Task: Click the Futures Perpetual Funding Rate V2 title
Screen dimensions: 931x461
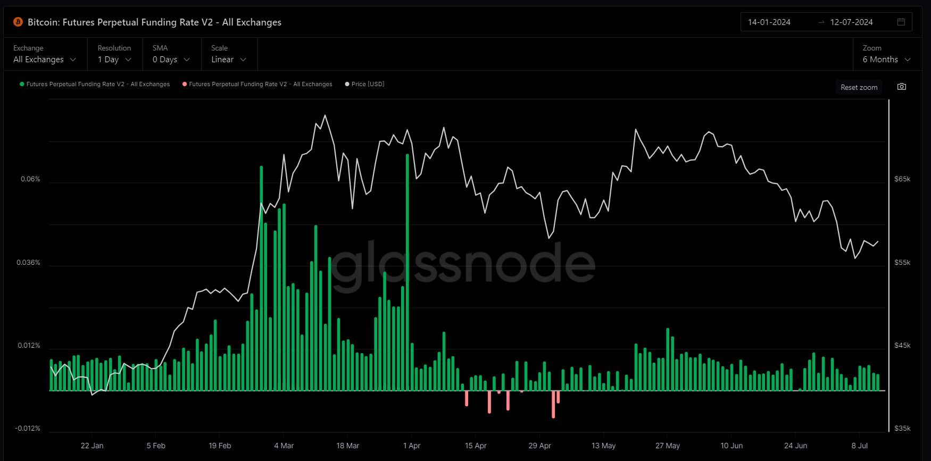Action: pos(154,22)
